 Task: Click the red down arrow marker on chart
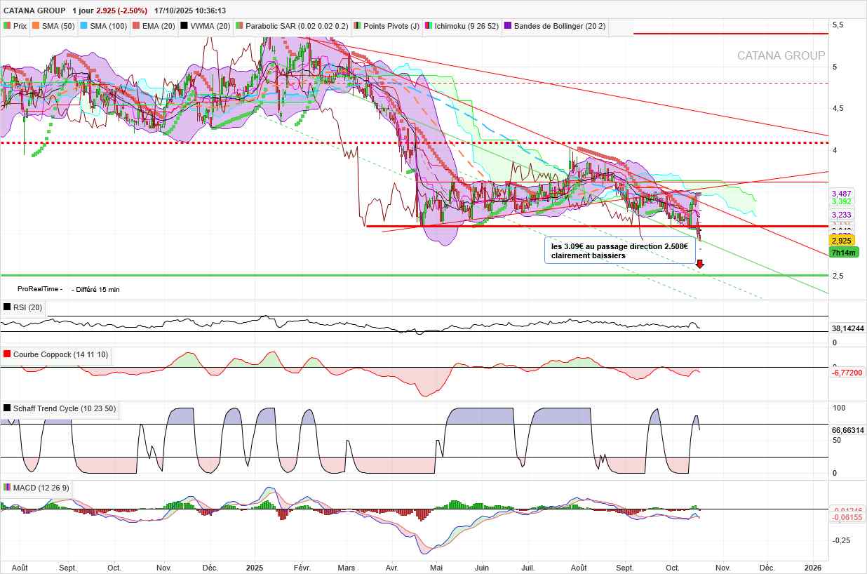699,264
